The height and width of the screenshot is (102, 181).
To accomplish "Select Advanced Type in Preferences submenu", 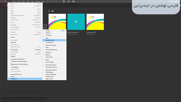I will click(55, 40).
